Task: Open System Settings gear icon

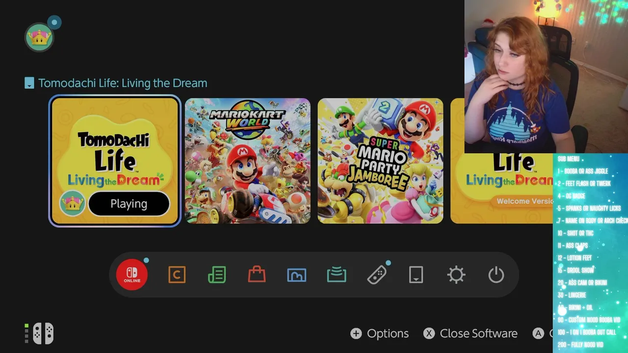Action: pos(456,275)
